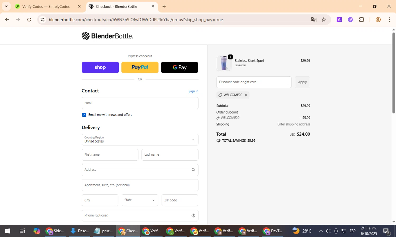Image resolution: width=396 pixels, height=237 pixels.
Task: Open the DevT... taskbar window
Action: click(273, 231)
